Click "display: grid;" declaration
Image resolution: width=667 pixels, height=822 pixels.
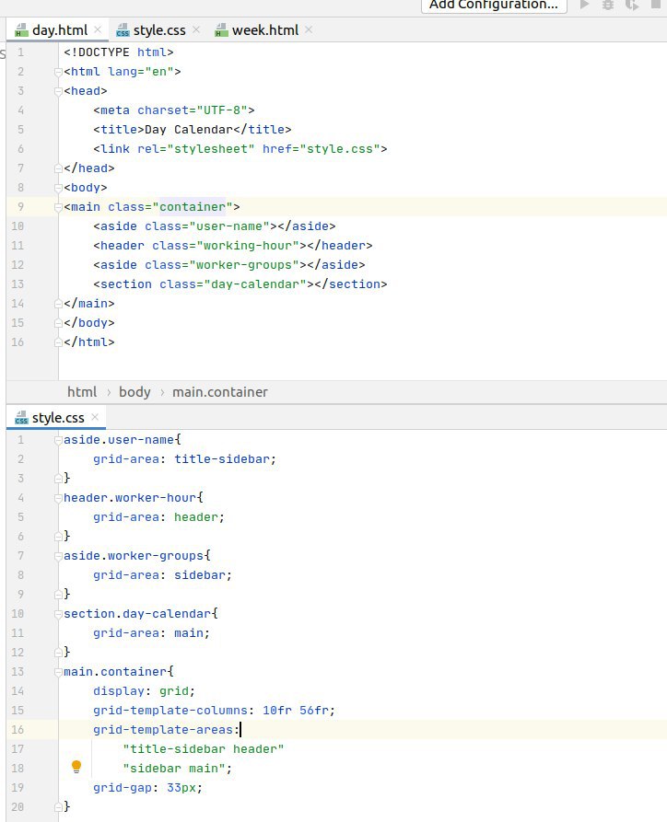pyautogui.click(x=145, y=691)
